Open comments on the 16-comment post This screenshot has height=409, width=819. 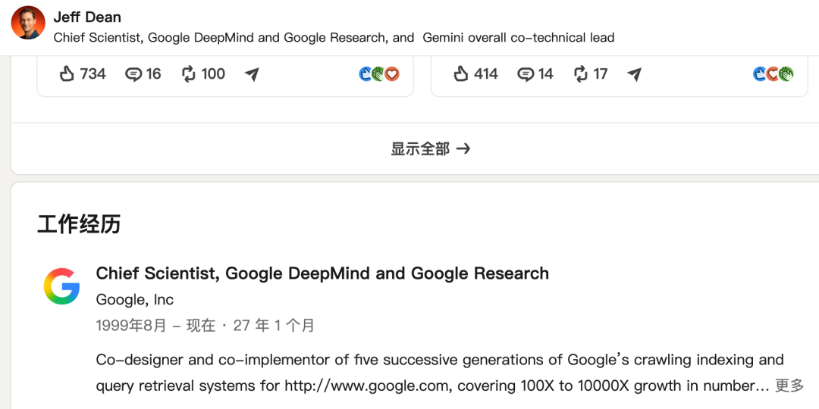point(143,74)
